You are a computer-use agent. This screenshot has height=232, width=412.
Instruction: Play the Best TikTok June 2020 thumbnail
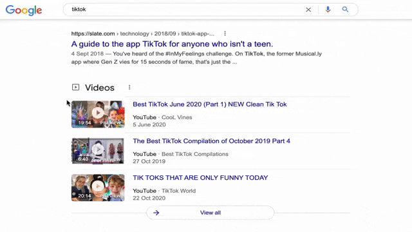[x=98, y=114]
